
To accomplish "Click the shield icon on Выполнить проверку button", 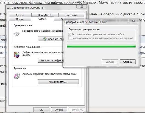I will (45, 39).
